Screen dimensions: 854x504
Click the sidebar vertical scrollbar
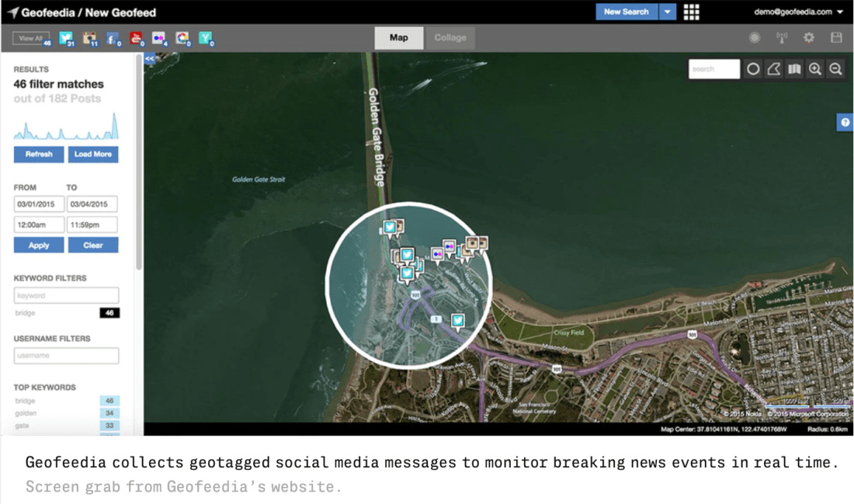(139, 163)
